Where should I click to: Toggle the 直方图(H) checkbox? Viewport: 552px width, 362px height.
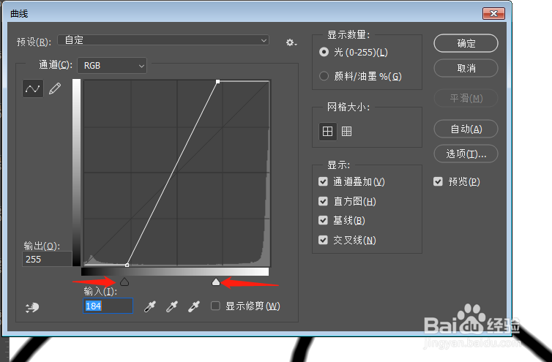coord(323,201)
